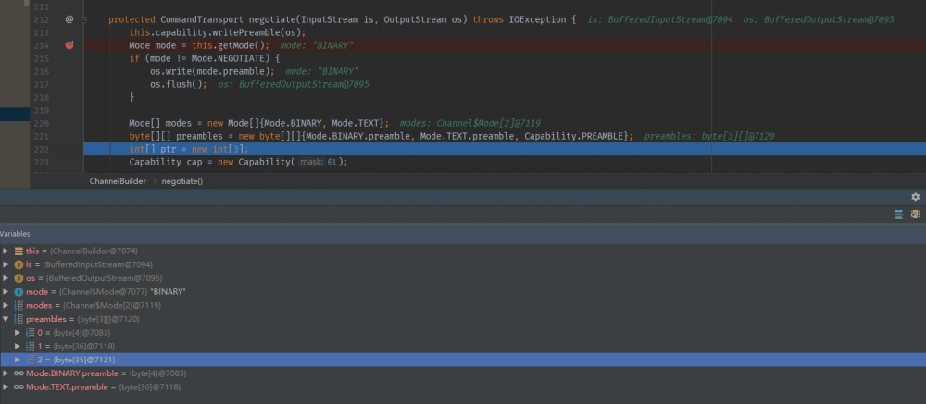This screenshot has height=404, width=926.
Task: Expand the Mode.TEXT.preamble watch
Action: 6,387
